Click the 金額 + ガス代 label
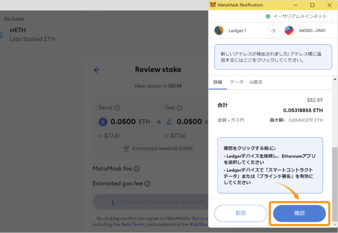Viewport: 338px width, 233px height. [231, 120]
